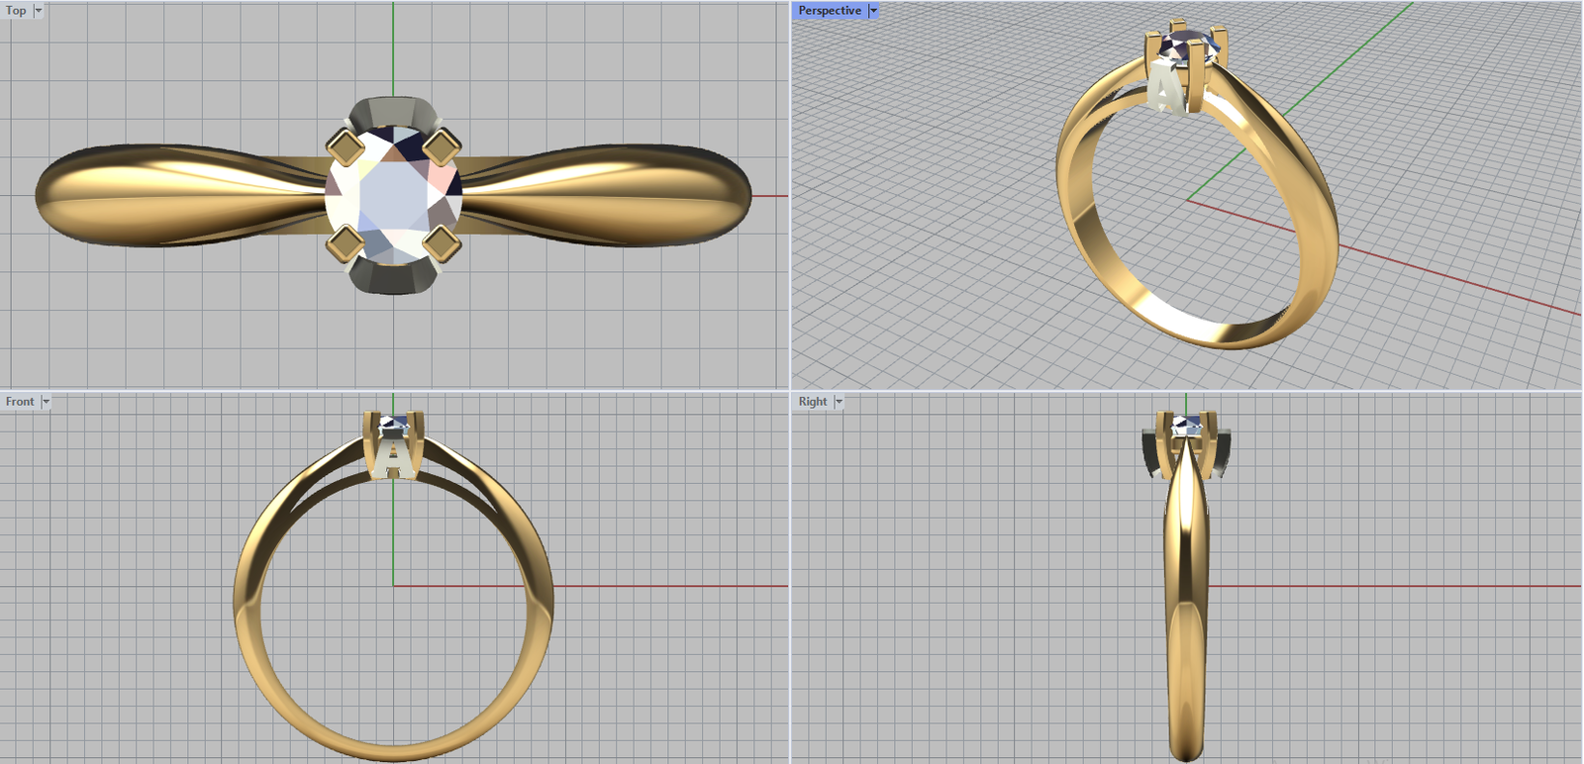Click the Right viewport title label

click(x=812, y=402)
